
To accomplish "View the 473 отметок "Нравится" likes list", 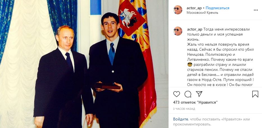I will [195, 102].
